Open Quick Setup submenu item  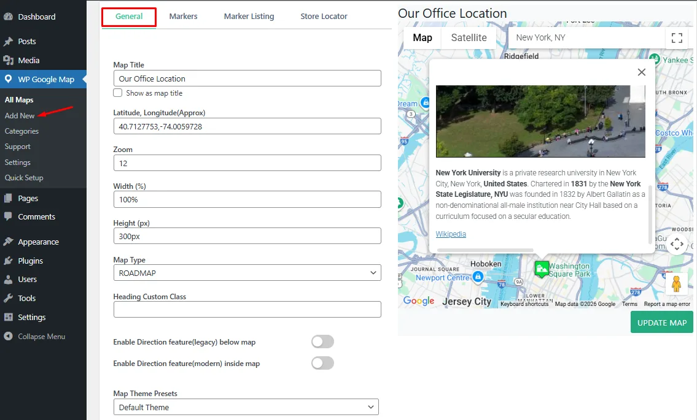[x=24, y=178]
